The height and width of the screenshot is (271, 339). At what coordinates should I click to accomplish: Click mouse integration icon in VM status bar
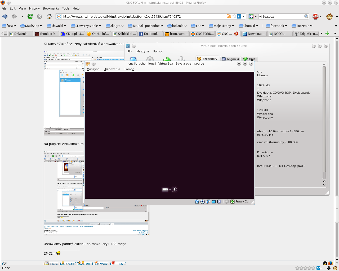(227, 202)
